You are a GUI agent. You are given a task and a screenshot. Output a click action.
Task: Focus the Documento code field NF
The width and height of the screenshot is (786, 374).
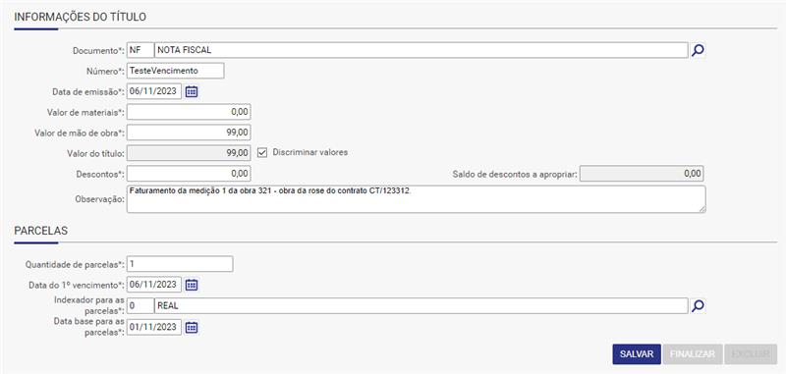pos(140,50)
